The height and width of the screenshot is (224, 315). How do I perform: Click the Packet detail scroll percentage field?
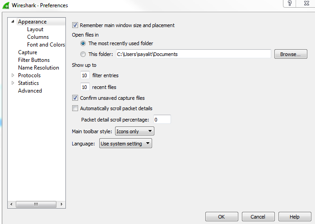(x=162, y=120)
